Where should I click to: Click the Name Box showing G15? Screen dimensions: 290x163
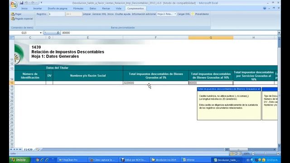(24, 33)
